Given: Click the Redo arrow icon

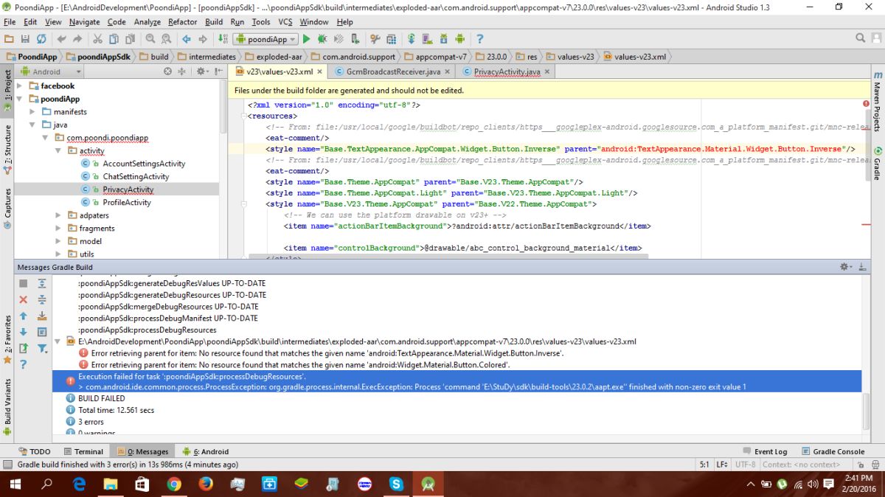Looking at the screenshot, I should click(x=77, y=39).
